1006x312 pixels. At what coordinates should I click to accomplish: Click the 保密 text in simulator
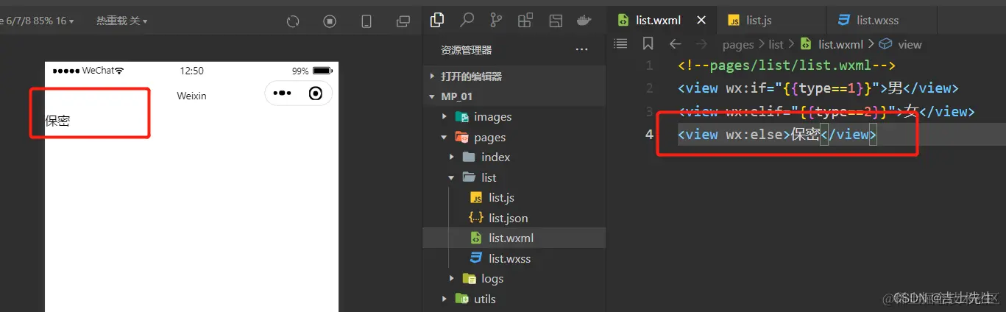tap(57, 121)
